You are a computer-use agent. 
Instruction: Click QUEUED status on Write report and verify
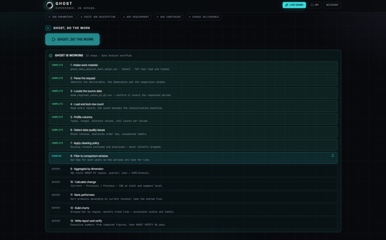pos(56,220)
